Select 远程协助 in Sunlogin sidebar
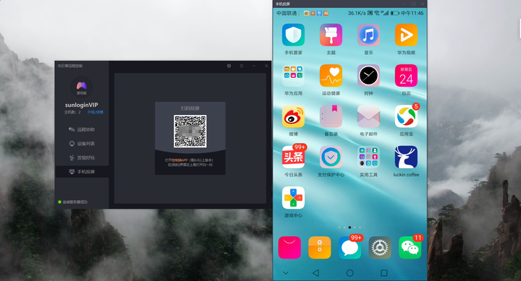The width and height of the screenshot is (521, 281). (x=82, y=129)
